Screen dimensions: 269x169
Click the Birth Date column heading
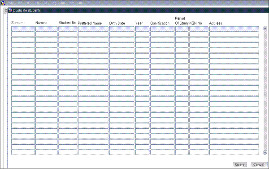117,23
